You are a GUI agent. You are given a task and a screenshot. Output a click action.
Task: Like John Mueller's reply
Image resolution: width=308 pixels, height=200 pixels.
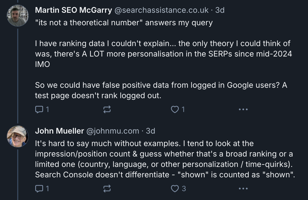click(x=174, y=189)
